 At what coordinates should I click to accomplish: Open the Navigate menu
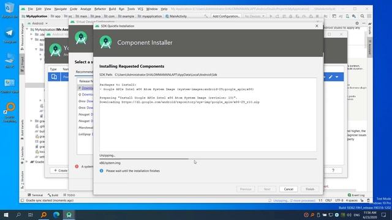61,9
